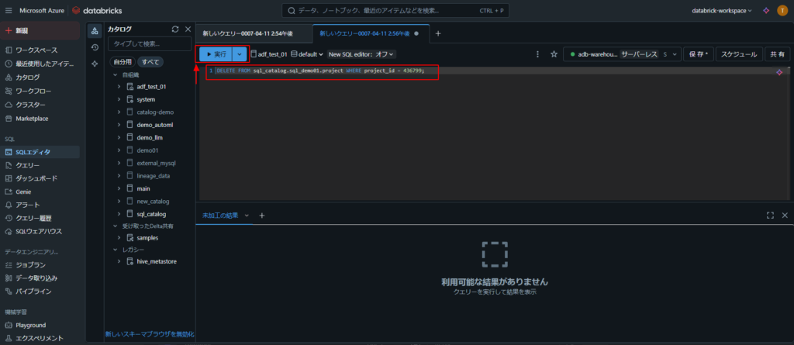The width and height of the screenshot is (794, 345).
Task: Open the Databricks Assistant sparkle icon in top bar
Action: point(766,10)
